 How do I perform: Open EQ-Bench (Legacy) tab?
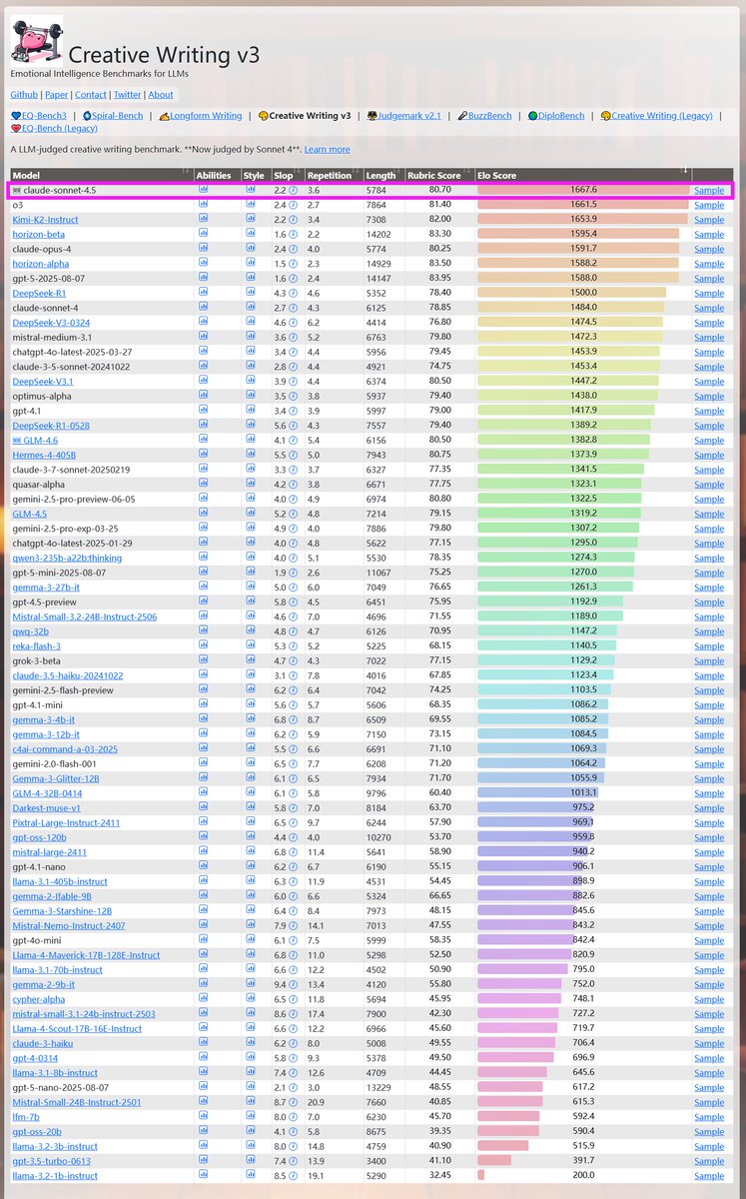(x=54, y=128)
